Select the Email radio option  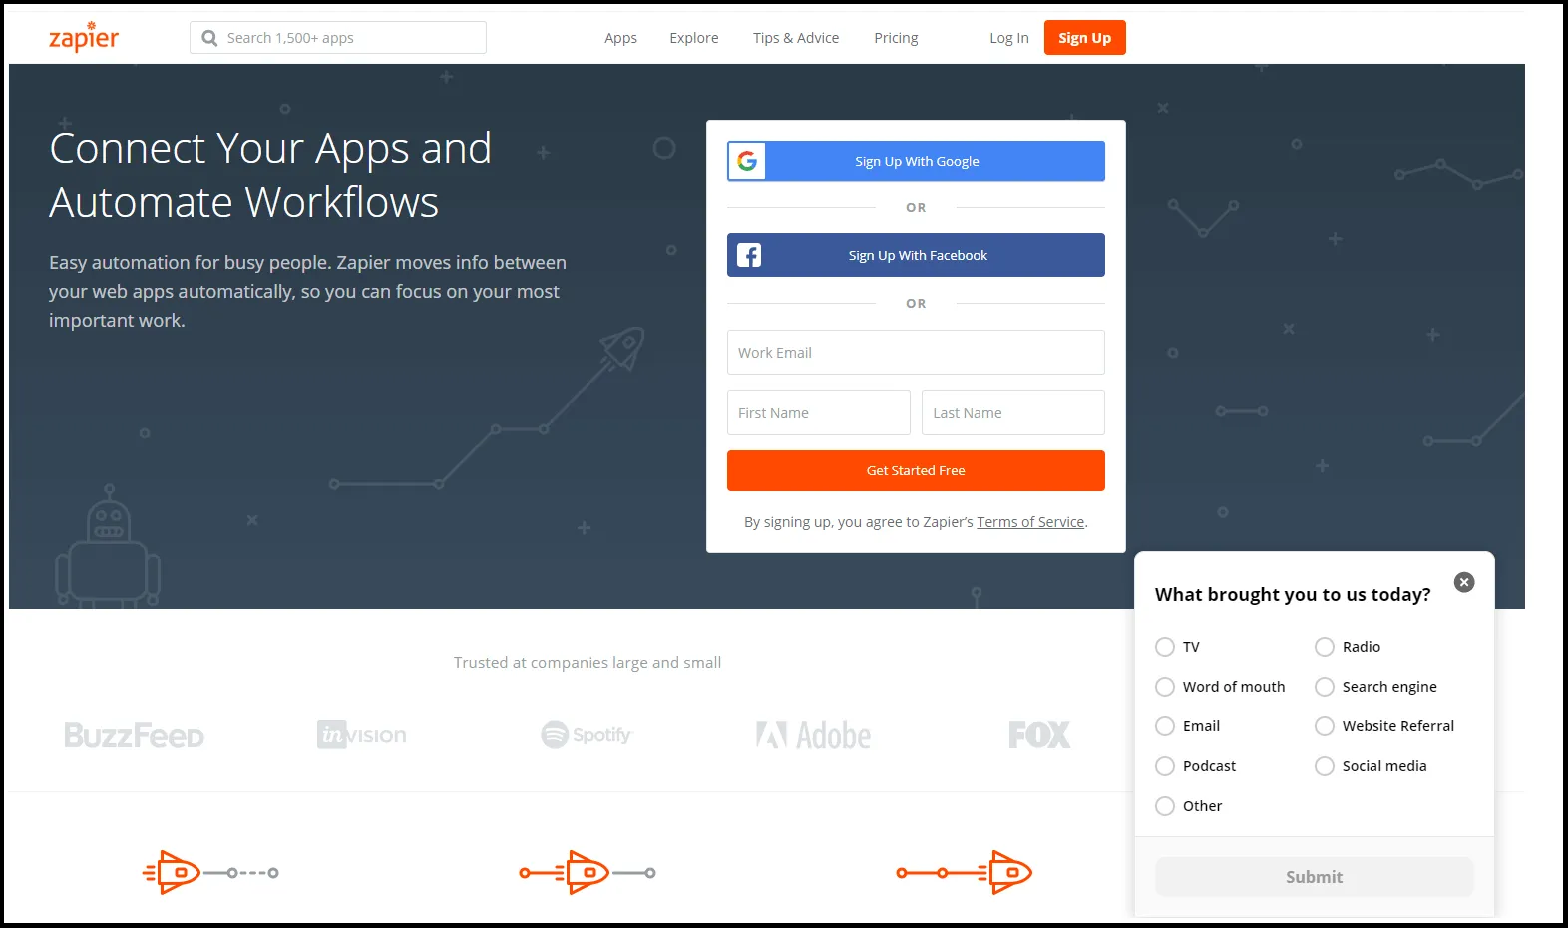click(x=1165, y=726)
